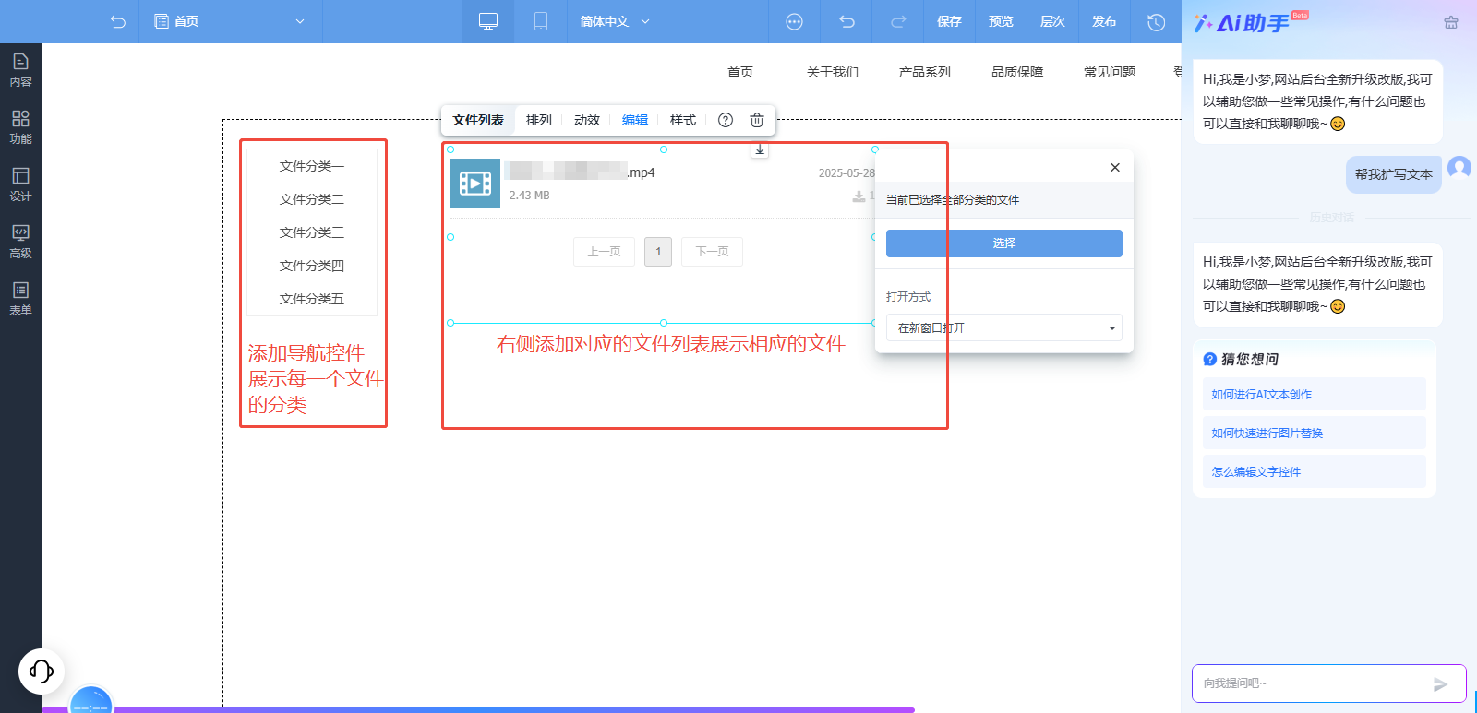
Task: Open the 设计 design sidebar panel
Action: coord(20,184)
